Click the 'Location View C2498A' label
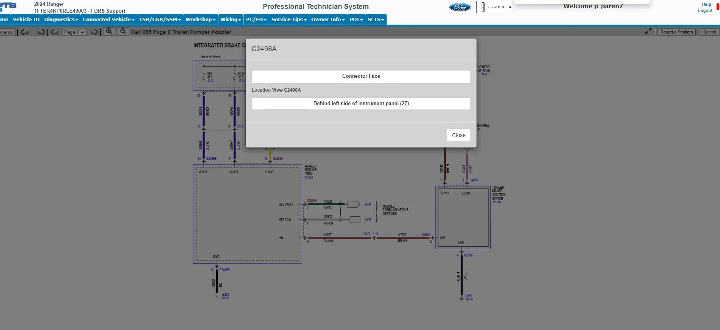This screenshot has height=330, width=720. pyautogui.click(x=276, y=90)
